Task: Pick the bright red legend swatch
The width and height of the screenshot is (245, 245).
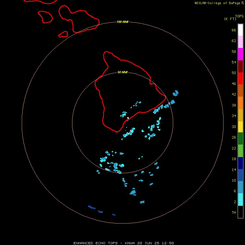Action: pyautogui.click(x=240, y=78)
